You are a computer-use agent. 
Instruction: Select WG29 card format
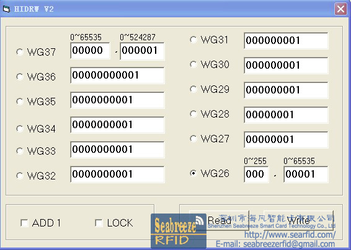coord(193,89)
